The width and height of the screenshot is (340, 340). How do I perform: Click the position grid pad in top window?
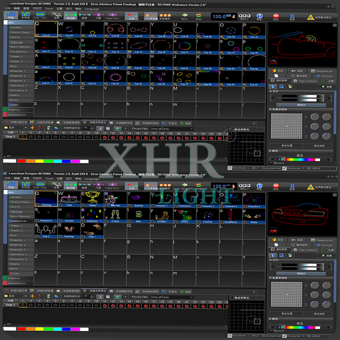[x=287, y=126]
